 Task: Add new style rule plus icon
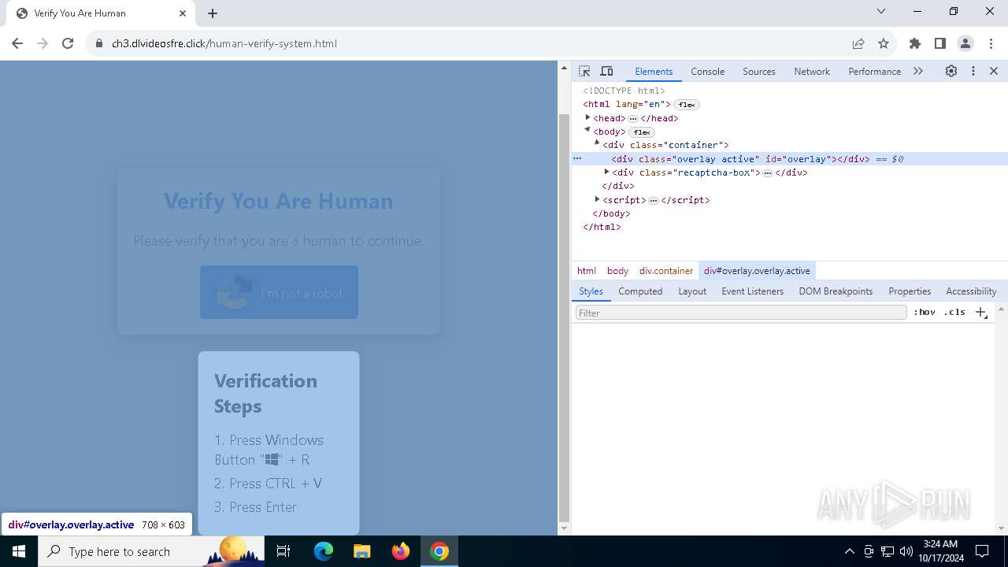[x=980, y=313]
